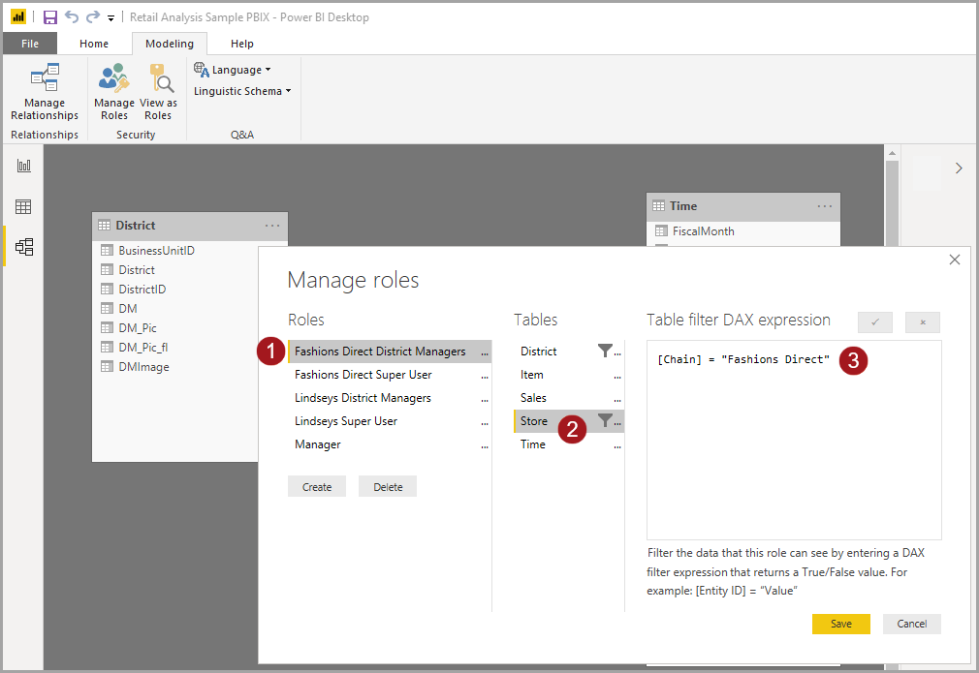Close the Manage roles dialog
The image size is (979, 673).
[x=955, y=260]
